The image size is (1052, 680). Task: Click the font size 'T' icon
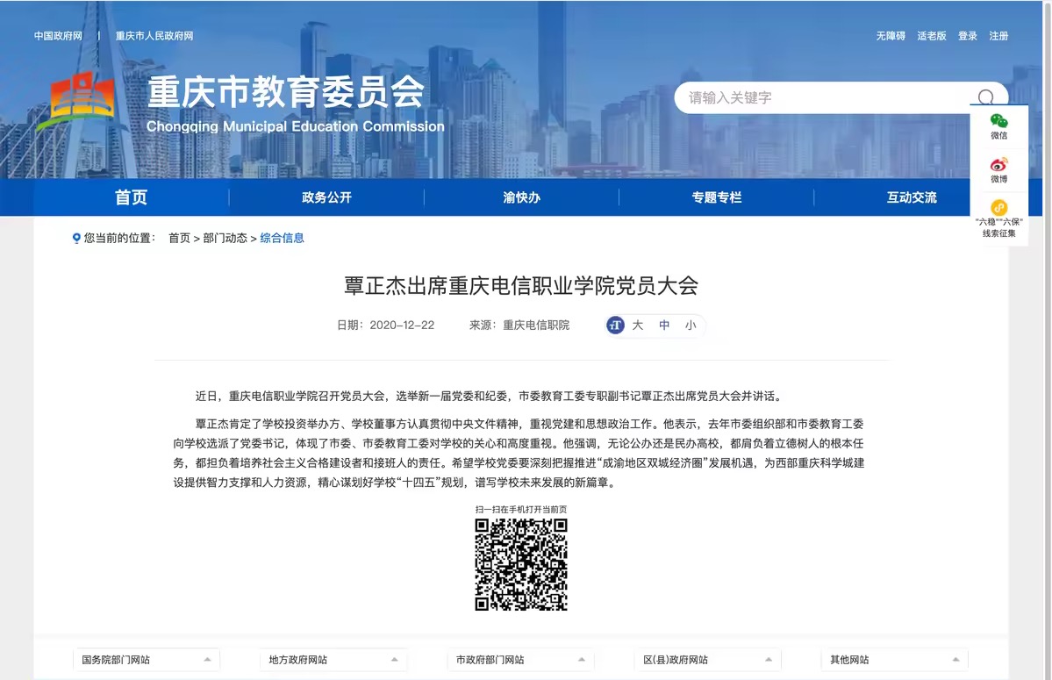(x=616, y=326)
